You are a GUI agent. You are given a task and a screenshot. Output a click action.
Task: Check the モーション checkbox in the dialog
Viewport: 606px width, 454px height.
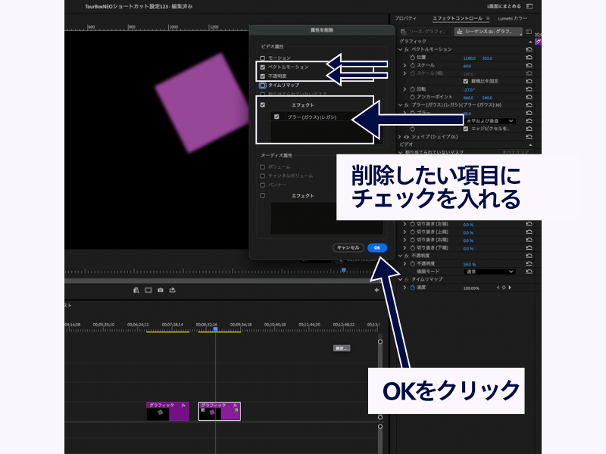tap(263, 58)
